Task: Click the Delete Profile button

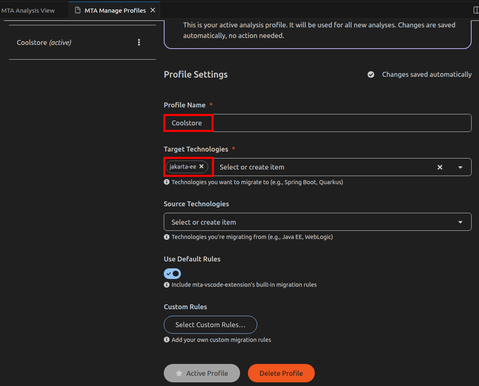Action: click(x=281, y=373)
